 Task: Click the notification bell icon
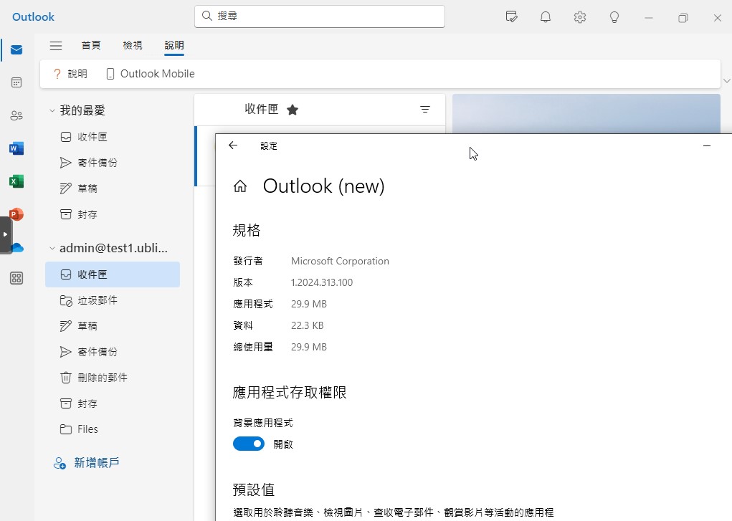point(546,17)
